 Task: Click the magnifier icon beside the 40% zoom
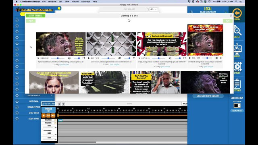tap(148, 9)
